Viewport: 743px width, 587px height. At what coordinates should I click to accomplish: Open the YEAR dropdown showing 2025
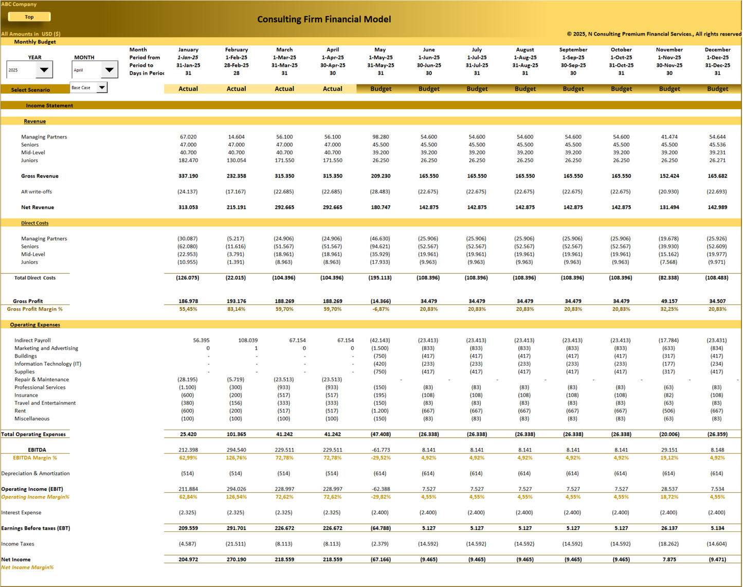[x=44, y=70]
